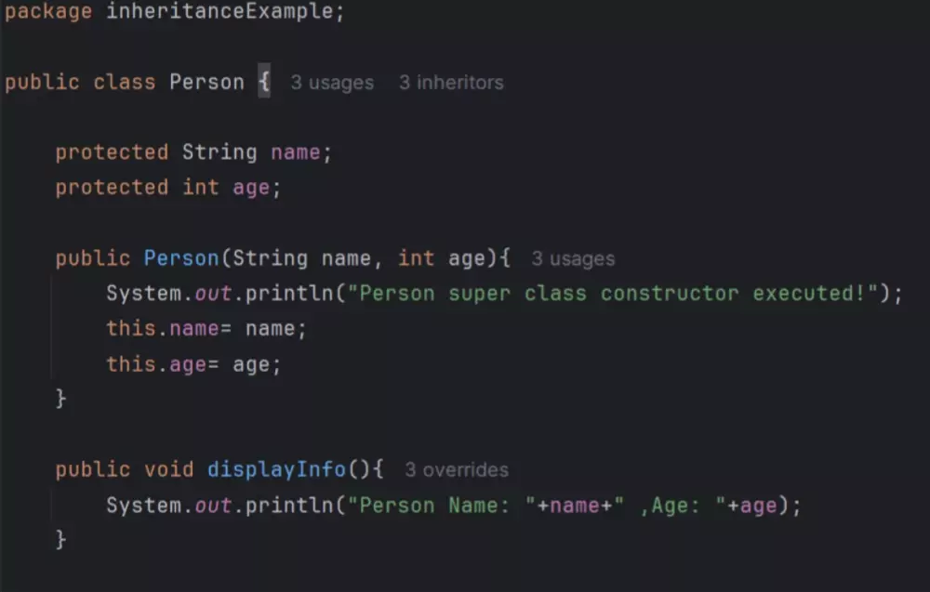930x592 pixels.
Task: Select the Person constructor name
Action: coord(181,258)
